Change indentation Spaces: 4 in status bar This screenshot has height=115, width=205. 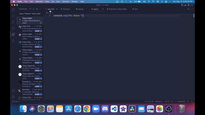point(159,101)
